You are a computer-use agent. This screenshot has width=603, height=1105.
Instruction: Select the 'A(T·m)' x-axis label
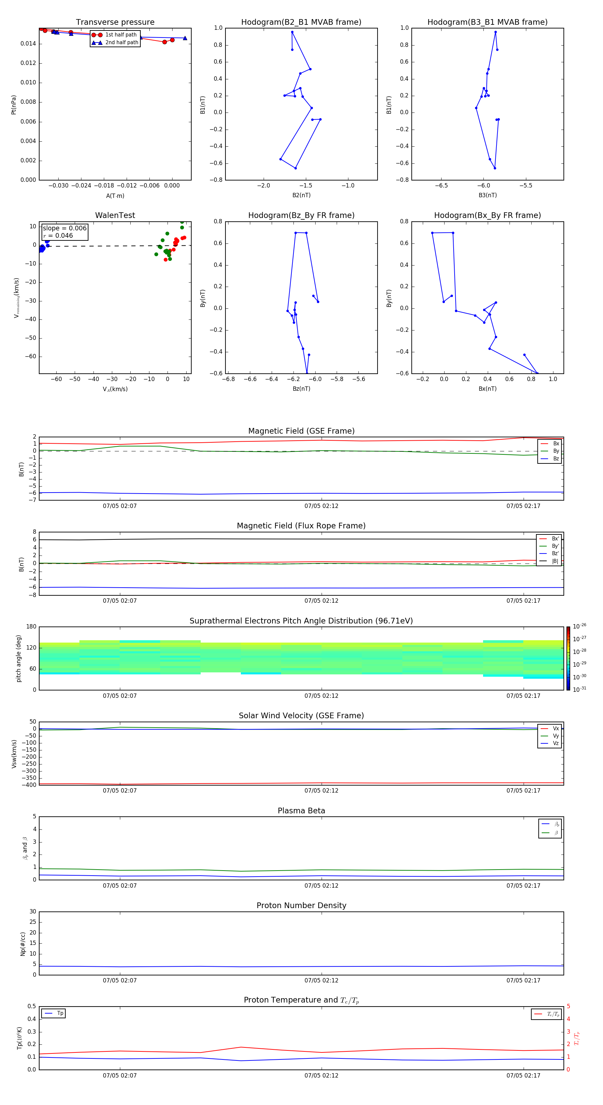point(115,196)
